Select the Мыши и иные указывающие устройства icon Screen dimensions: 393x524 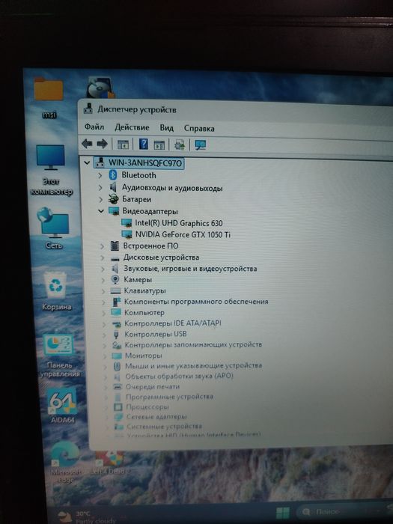[117, 366]
